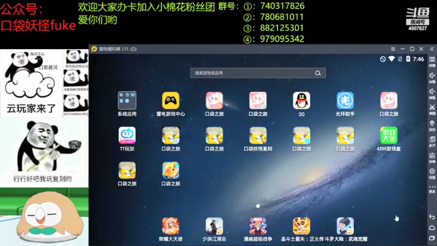
Task: Launch 漫威超级战争 game
Action: point(258,226)
